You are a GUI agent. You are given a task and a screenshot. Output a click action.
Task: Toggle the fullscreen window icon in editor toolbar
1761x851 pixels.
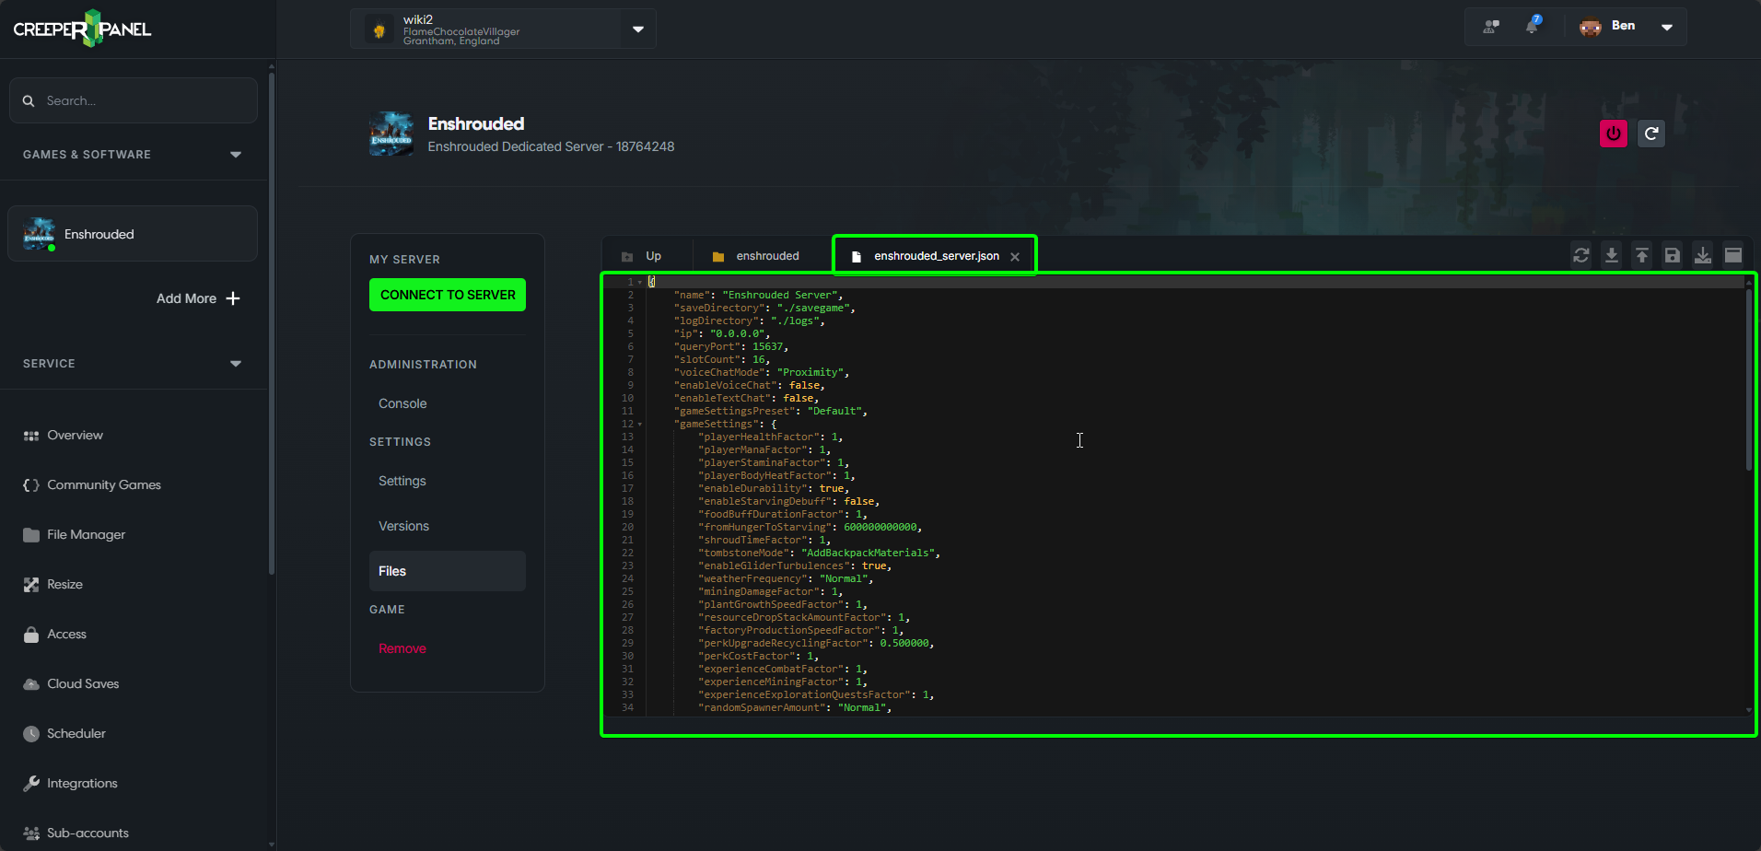pyautogui.click(x=1733, y=255)
